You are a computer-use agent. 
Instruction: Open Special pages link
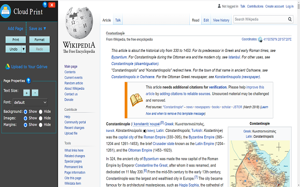tap(73, 161)
